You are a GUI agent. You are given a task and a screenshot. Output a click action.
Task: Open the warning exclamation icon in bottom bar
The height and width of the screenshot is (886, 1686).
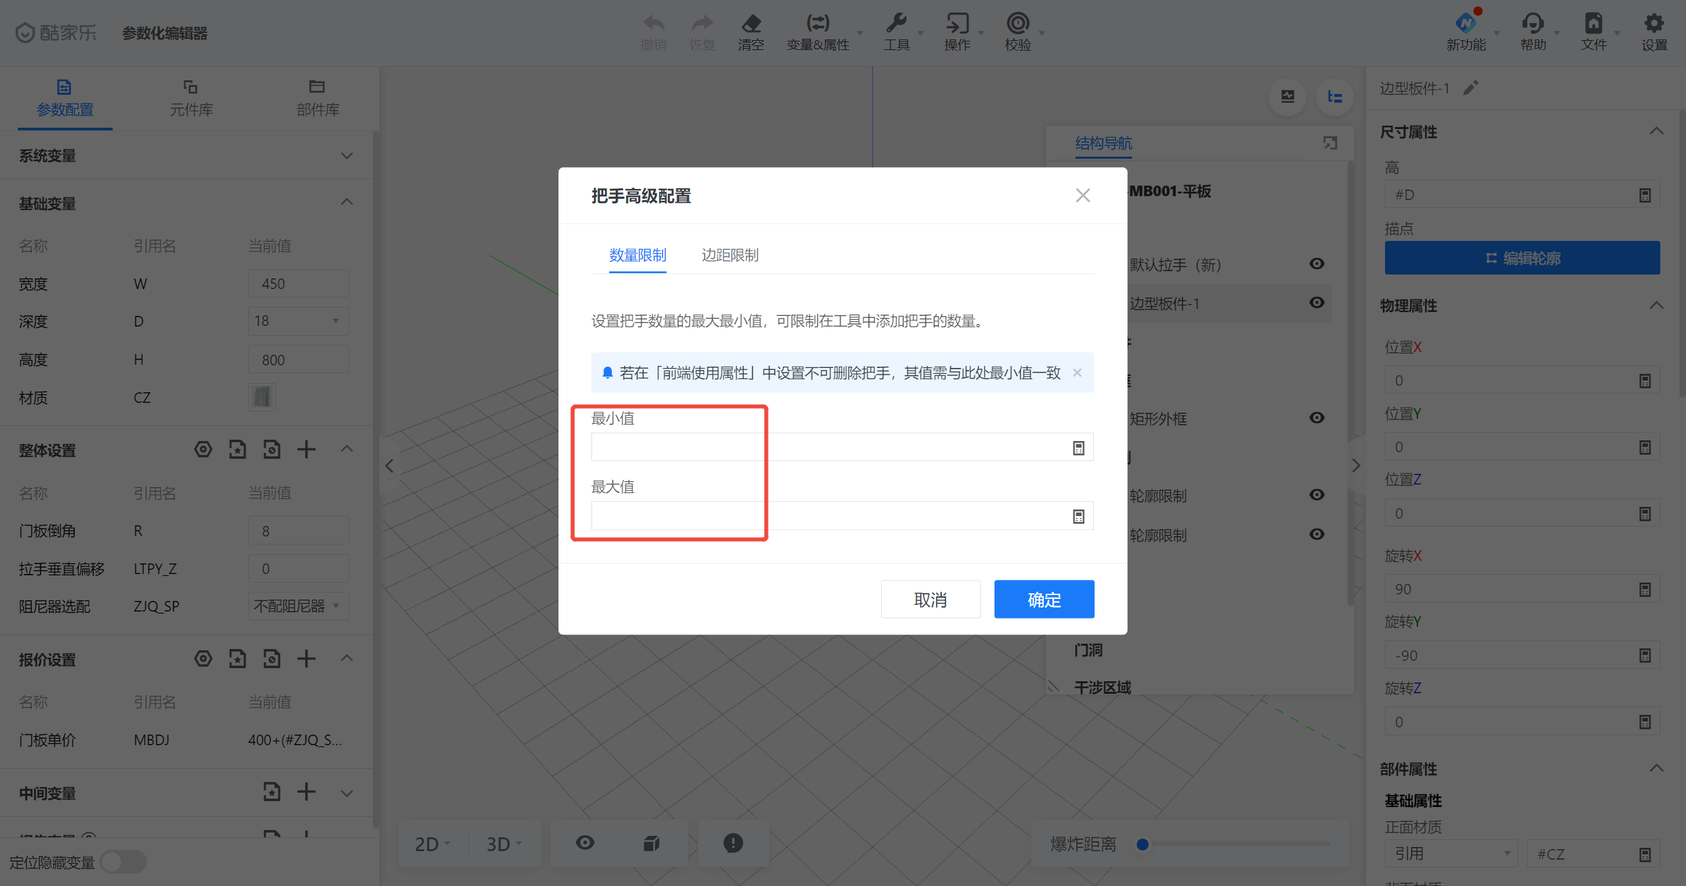(x=733, y=843)
